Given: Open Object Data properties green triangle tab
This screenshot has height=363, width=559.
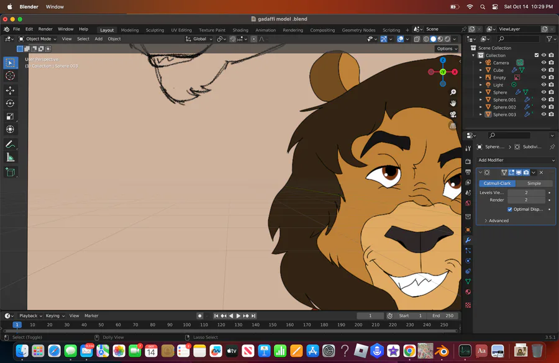Looking at the screenshot, I should [468, 282].
